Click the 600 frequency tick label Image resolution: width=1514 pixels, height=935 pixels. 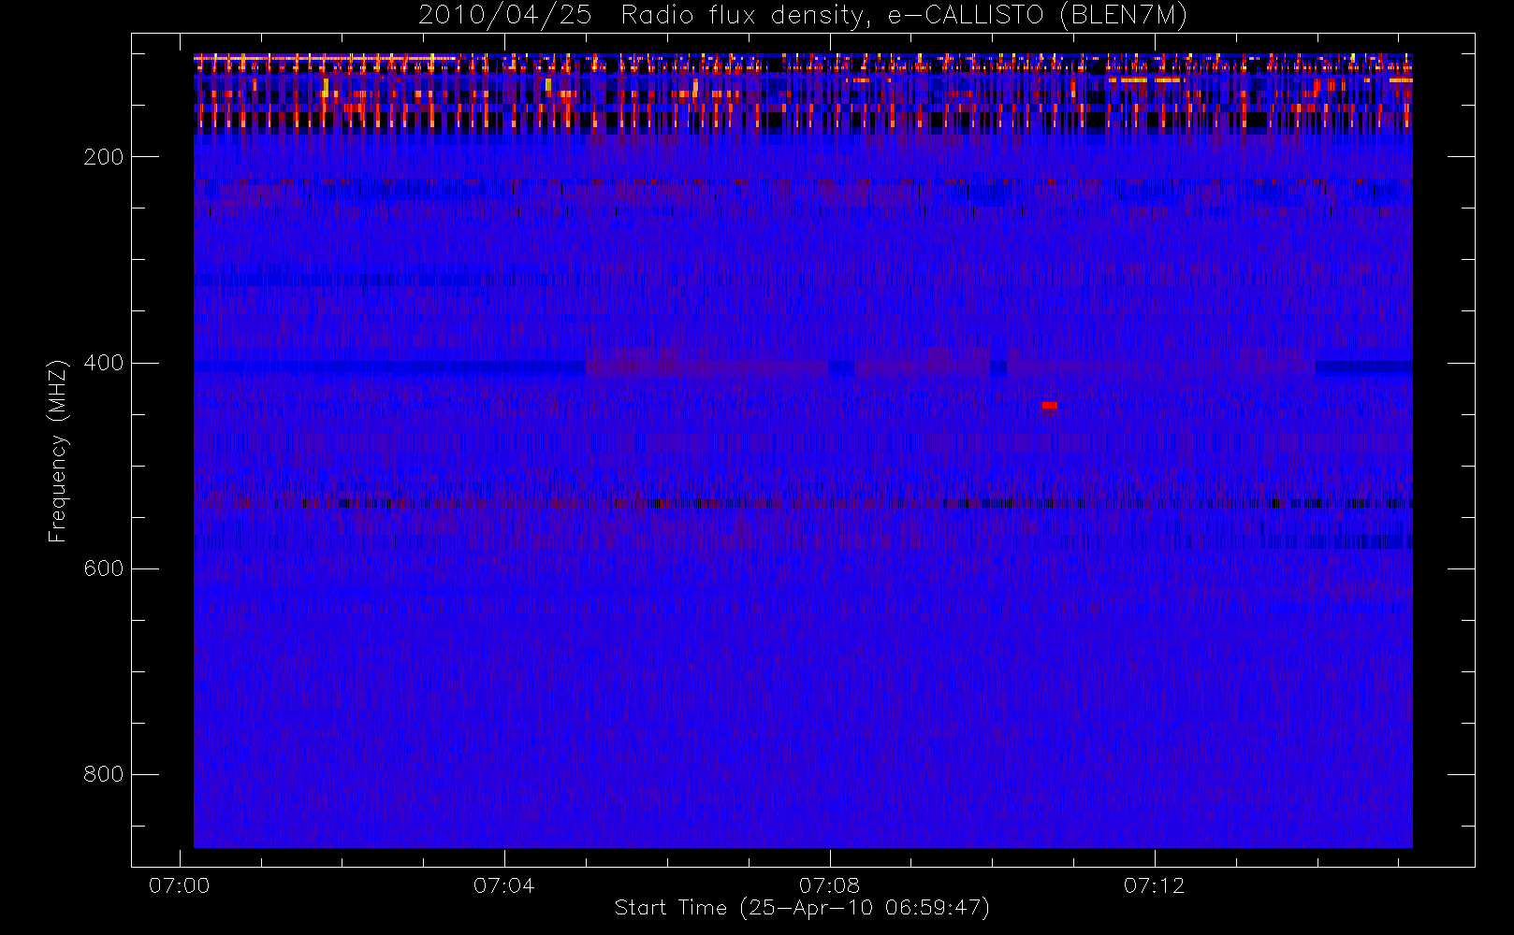pyautogui.click(x=104, y=568)
